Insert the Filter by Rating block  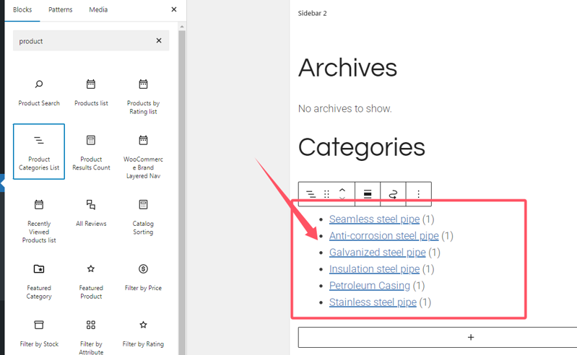pyautogui.click(x=143, y=333)
